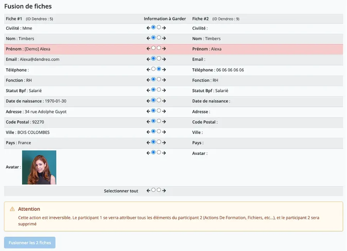Click the city BOIS COLOMBES
This screenshot has width=347, height=251.
[34, 132]
